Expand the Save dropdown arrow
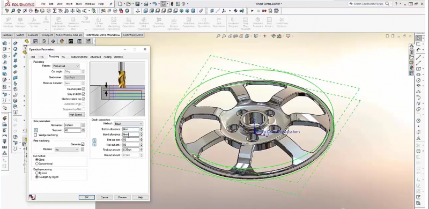The image size is (429, 209). [141, 4]
